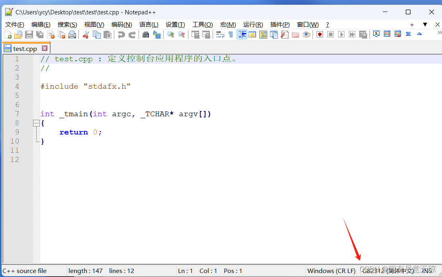Viewport: 442px width, 277px height.
Task: Open the 宏(M) menu
Action: click(x=228, y=25)
